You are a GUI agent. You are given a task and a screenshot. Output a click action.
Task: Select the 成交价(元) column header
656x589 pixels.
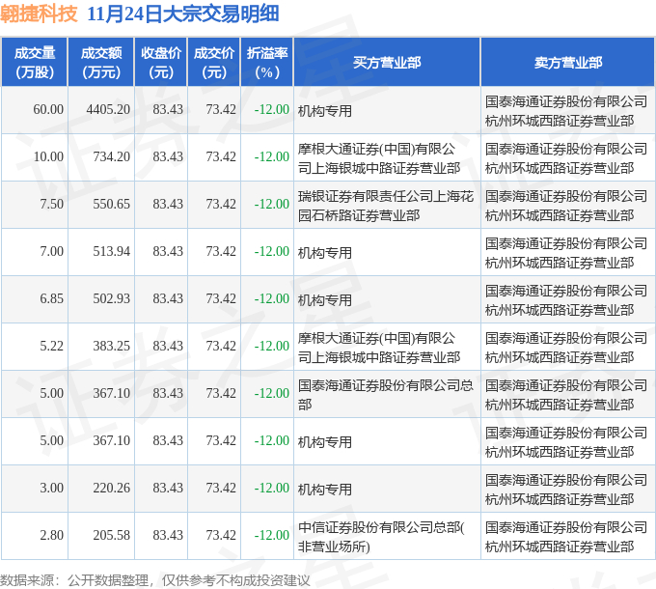tap(214, 63)
